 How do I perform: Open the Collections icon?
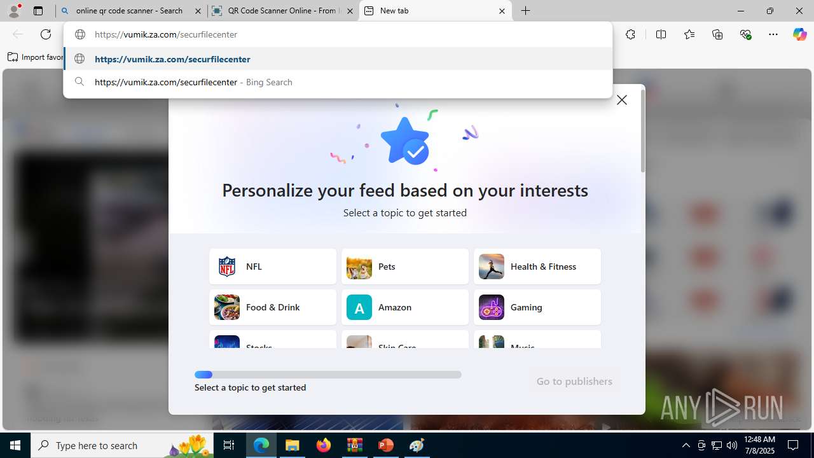click(x=717, y=34)
